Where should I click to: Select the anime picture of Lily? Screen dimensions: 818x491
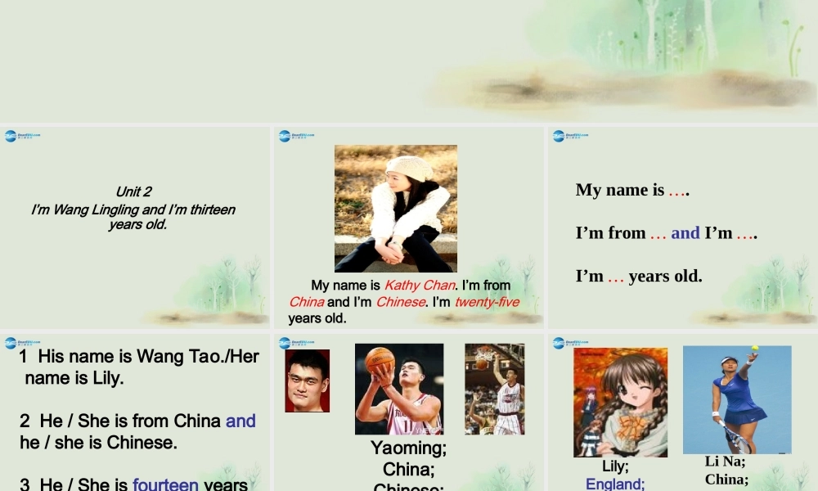point(622,400)
